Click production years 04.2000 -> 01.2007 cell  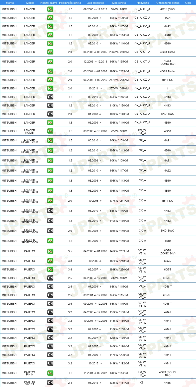(95, 251)
